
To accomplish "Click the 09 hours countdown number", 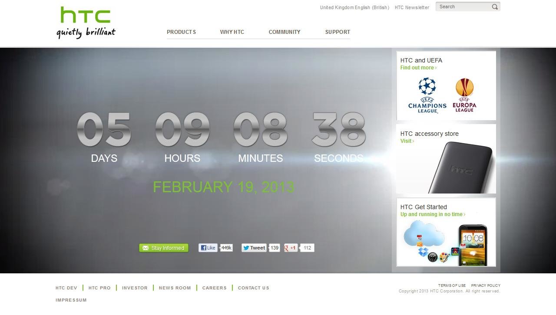I will click(182, 129).
